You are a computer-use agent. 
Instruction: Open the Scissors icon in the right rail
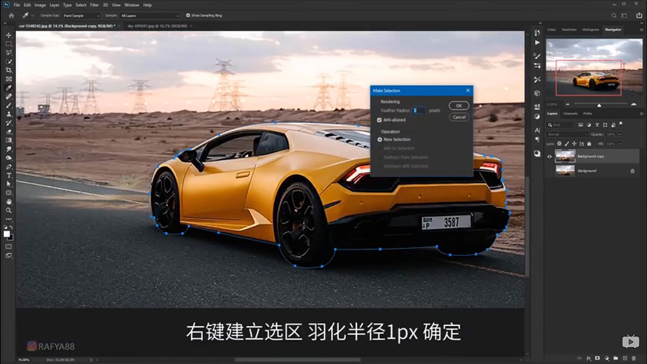(537, 78)
